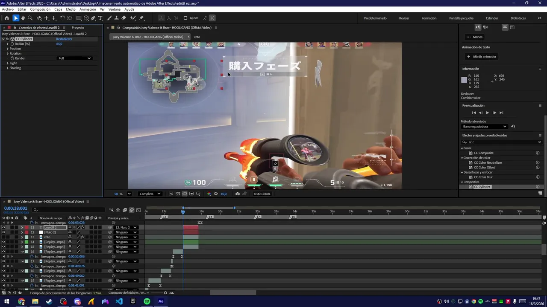Toggle visibility of layer 14

[3, 242]
